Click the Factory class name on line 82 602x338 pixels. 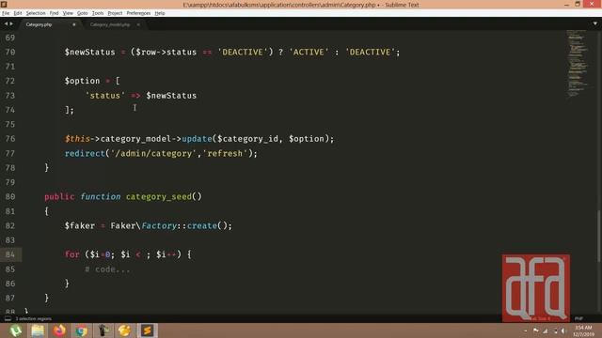(159, 225)
